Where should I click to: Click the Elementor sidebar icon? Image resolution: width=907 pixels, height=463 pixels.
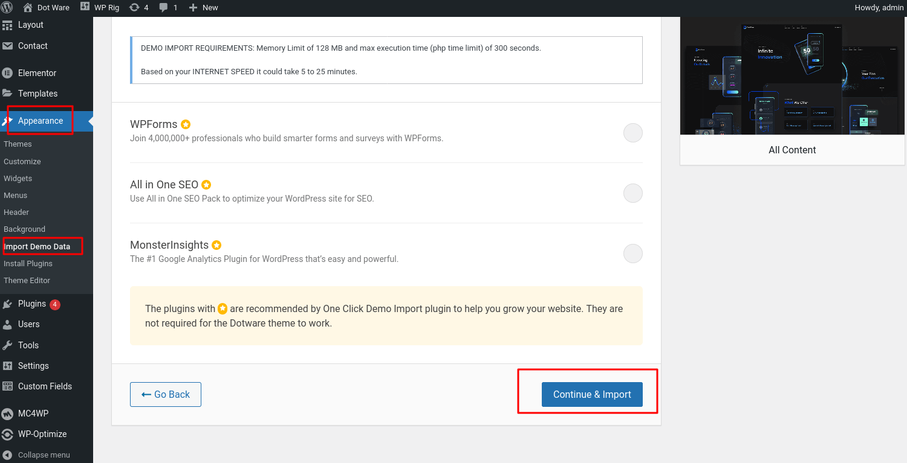(x=7, y=73)
